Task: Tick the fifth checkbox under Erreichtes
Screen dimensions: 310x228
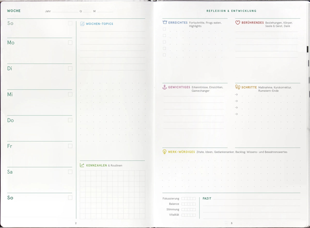Action: (x=164, y=55)
